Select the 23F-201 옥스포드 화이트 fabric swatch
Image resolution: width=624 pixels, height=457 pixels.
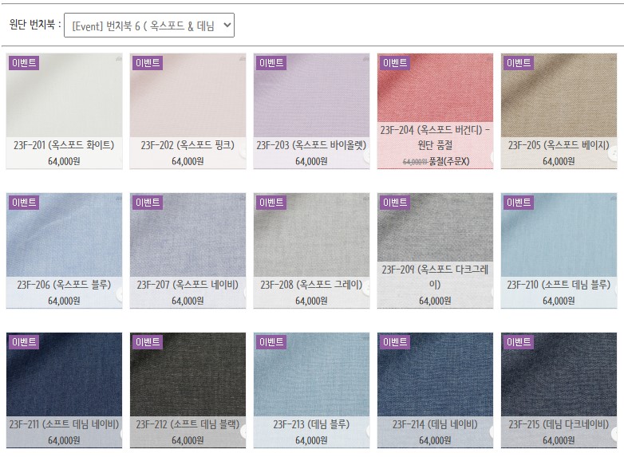coord(64,111)
